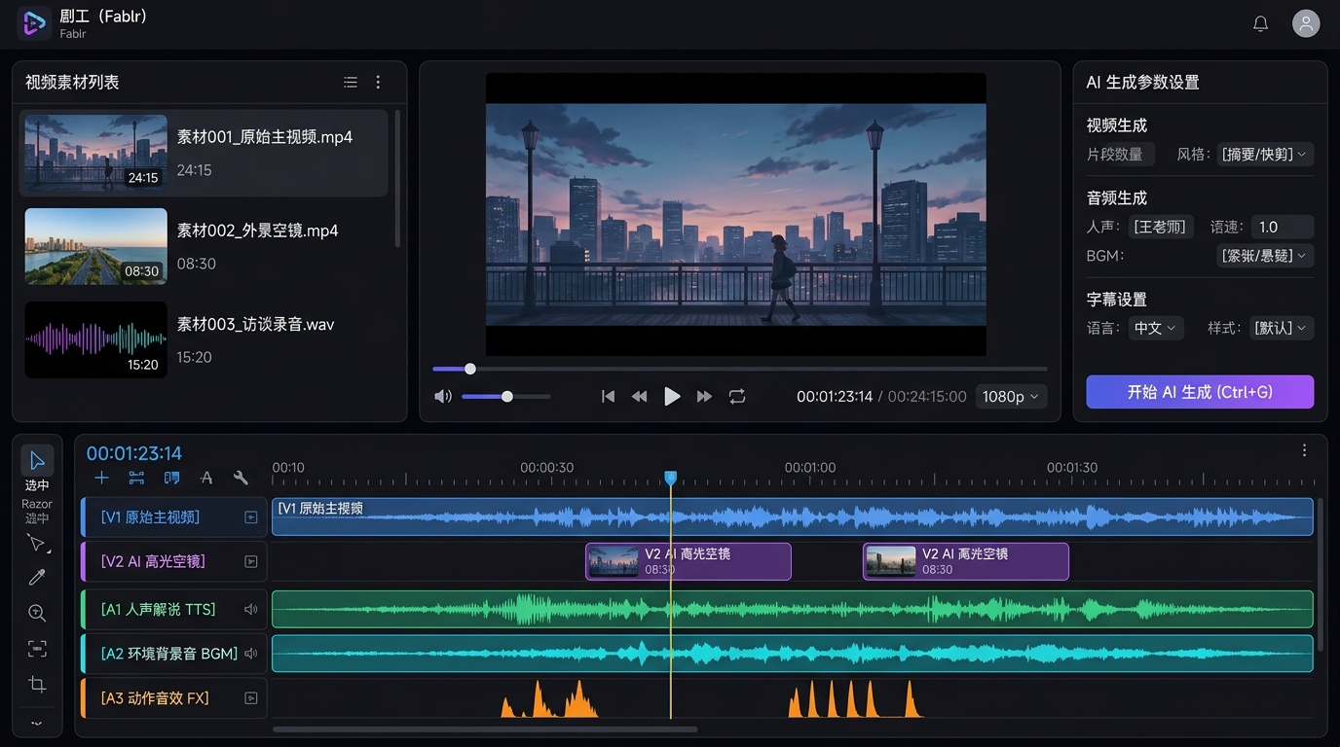The image size is (1340, 747).
Task: Open the BGM 紧张/悬疑 dropdown
Action: [1265, 256]
